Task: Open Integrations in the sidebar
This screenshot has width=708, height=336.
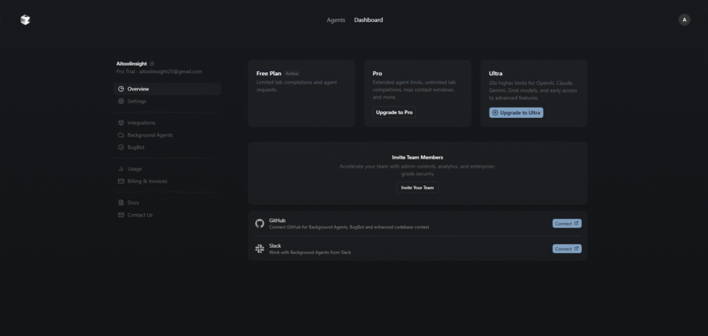Action: point(167,123)
